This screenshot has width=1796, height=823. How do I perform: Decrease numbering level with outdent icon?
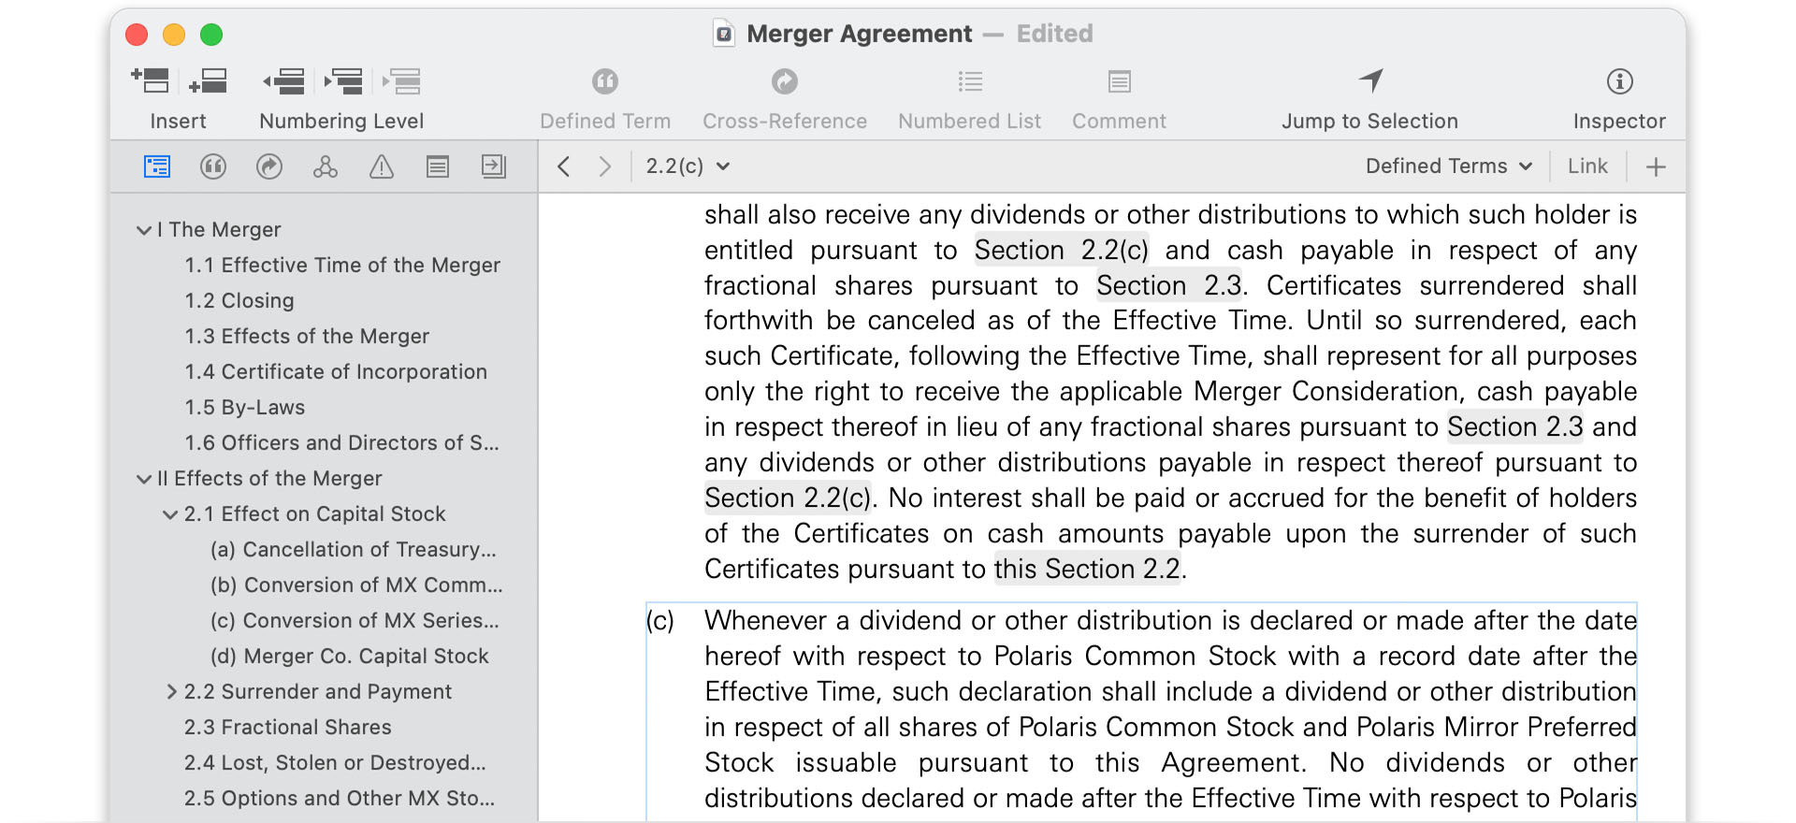coord(284,81)
